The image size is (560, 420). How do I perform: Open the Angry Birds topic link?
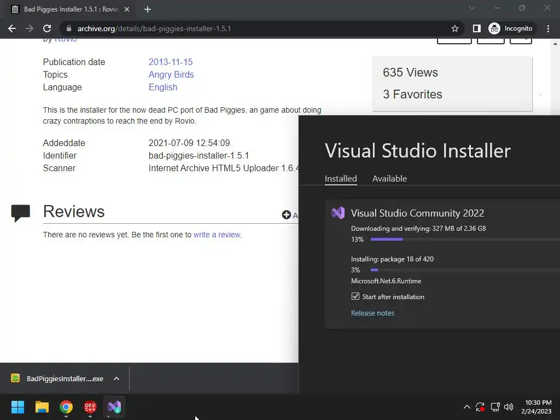point(171,74)
